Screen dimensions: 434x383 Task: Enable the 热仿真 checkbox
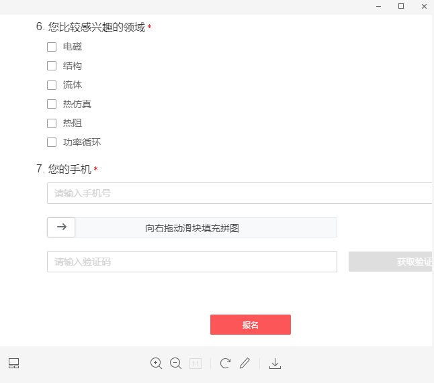click(x=52, y=104)
